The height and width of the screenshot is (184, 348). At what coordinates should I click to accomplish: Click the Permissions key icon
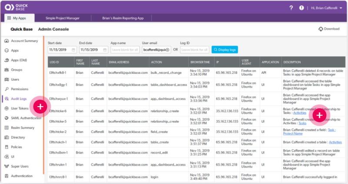pos(7,89)
